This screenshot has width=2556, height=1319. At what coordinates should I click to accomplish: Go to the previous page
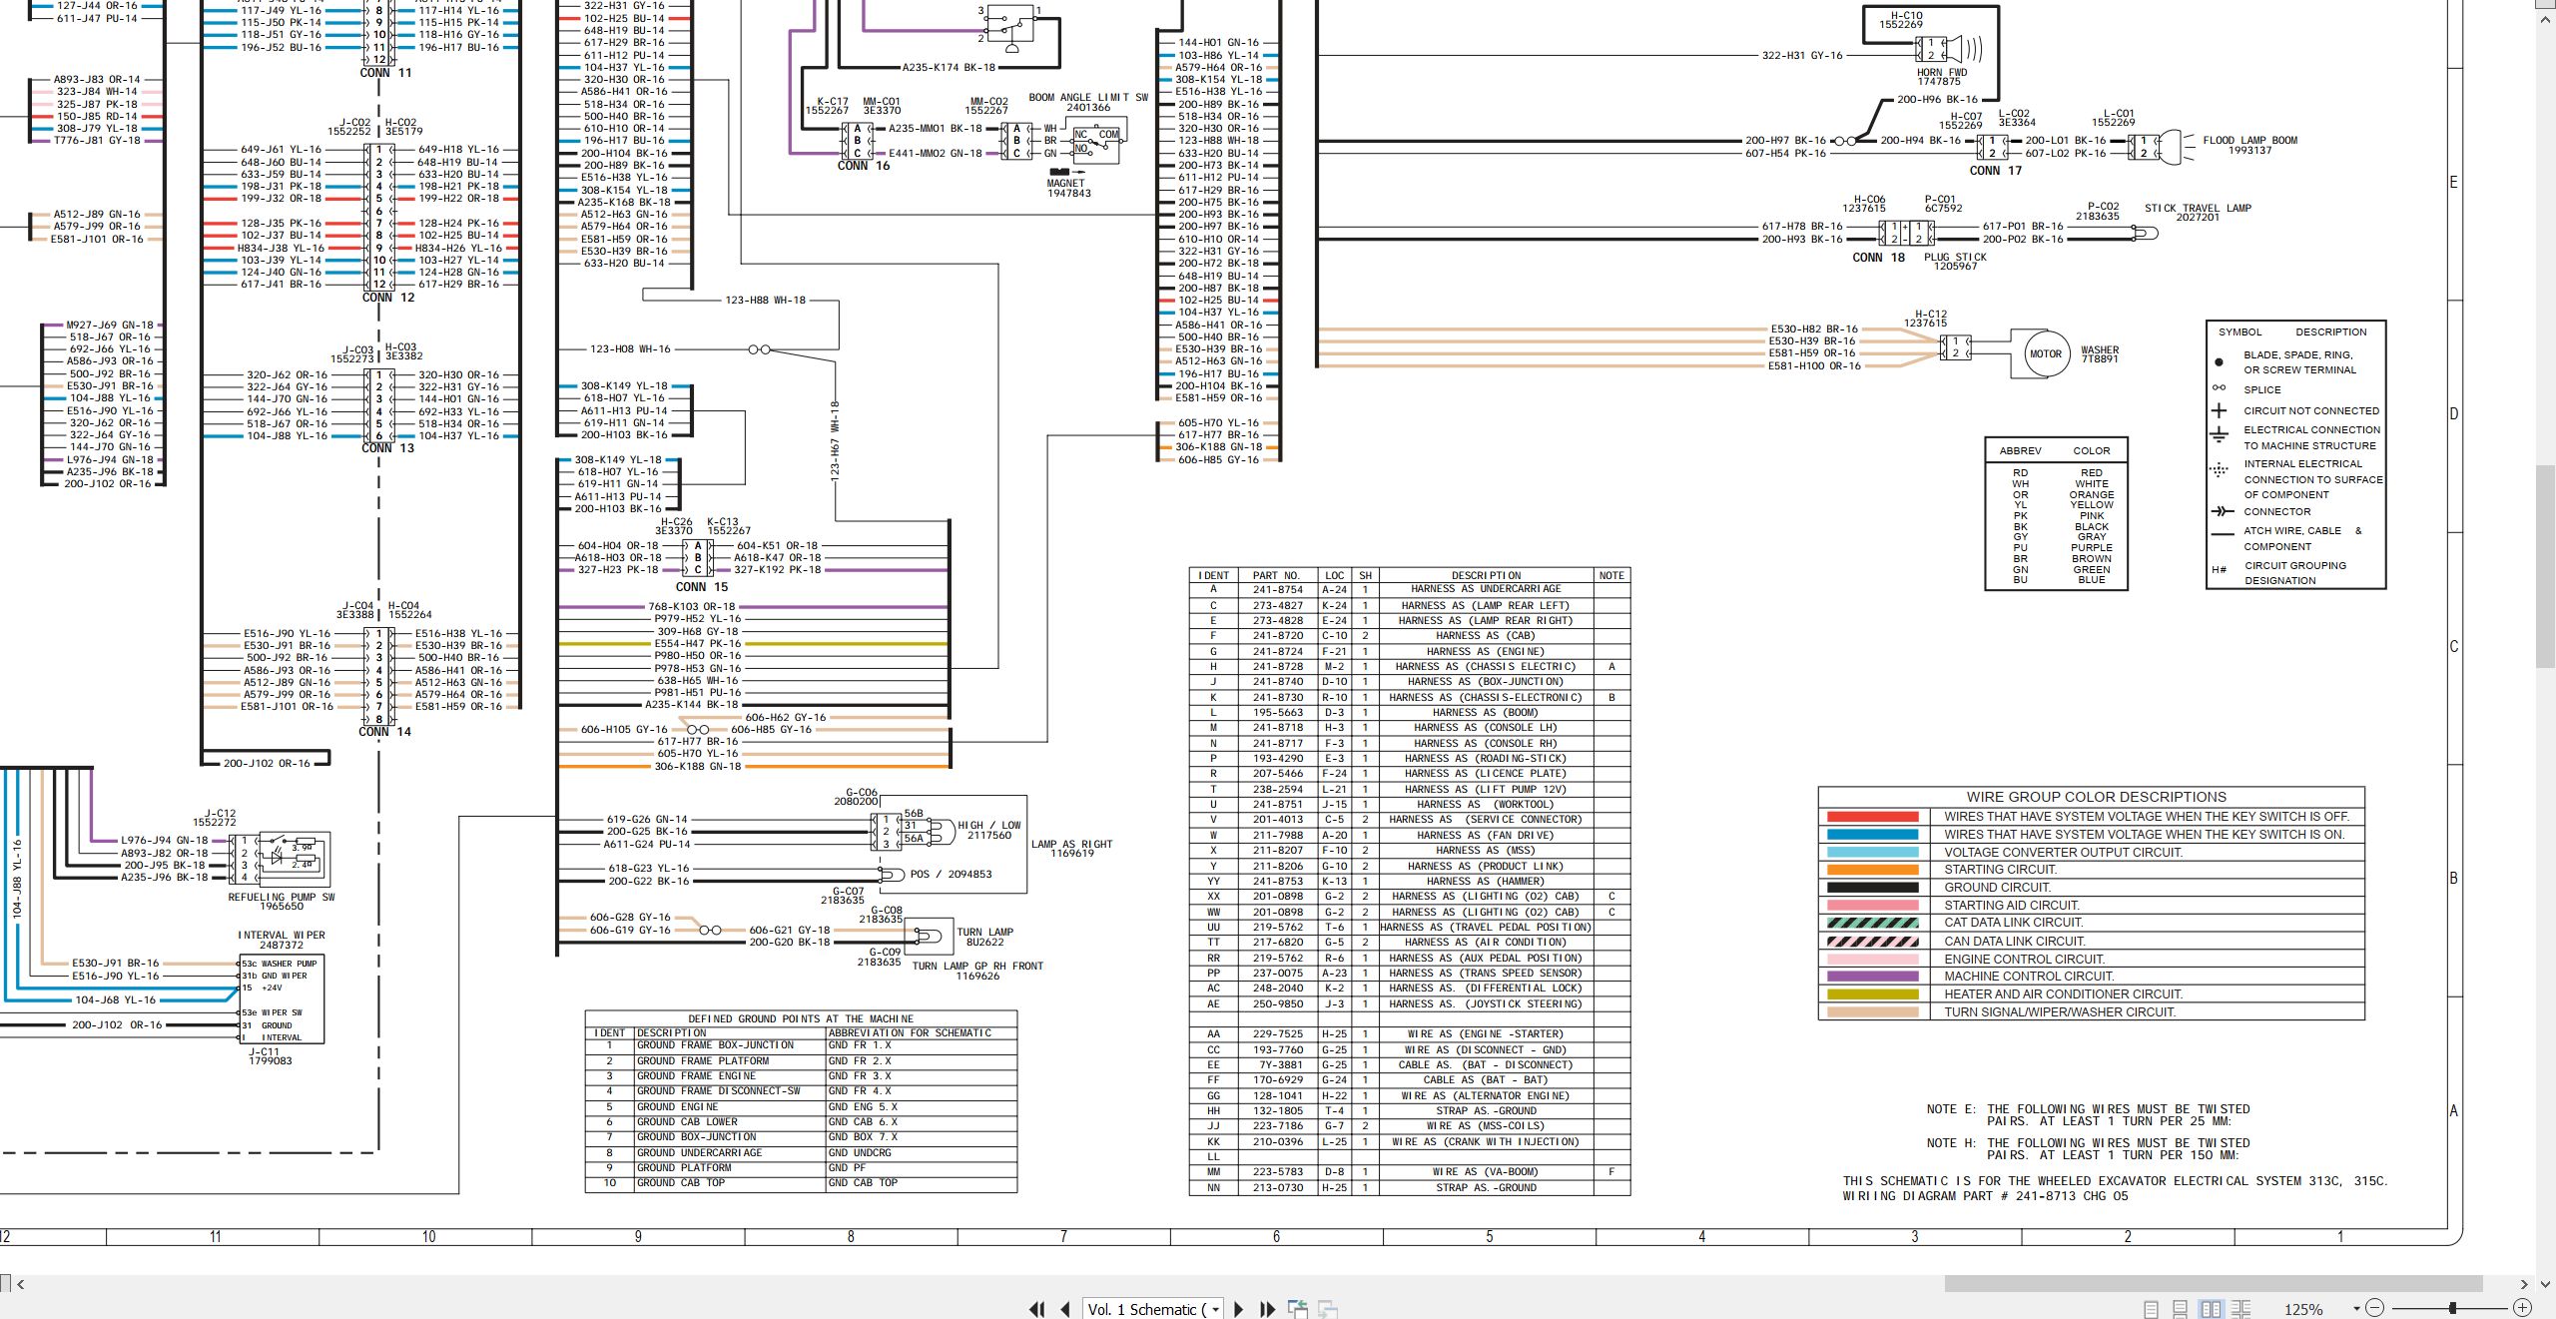1065,1309
